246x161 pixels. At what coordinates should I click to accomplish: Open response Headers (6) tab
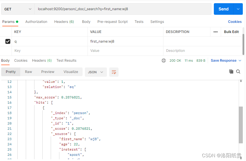click(42, 61)
